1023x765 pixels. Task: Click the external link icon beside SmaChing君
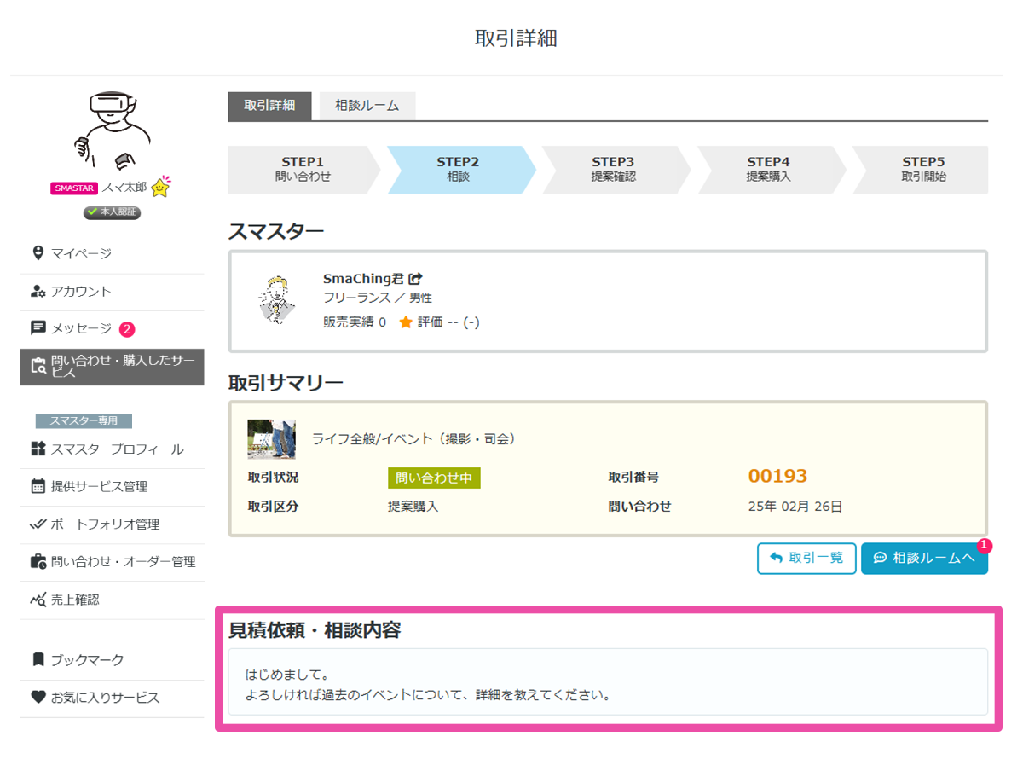point(416,279)
